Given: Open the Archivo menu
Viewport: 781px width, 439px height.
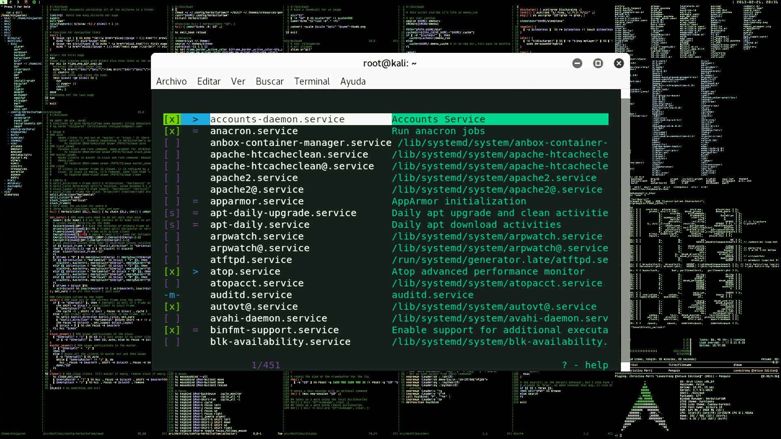Looking at the screenshot, I should [171, 81].
